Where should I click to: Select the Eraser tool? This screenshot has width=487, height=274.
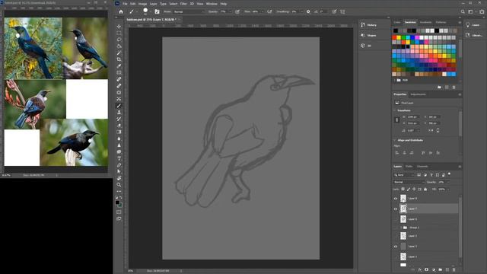pyautogui.click(x=119, y=126)
